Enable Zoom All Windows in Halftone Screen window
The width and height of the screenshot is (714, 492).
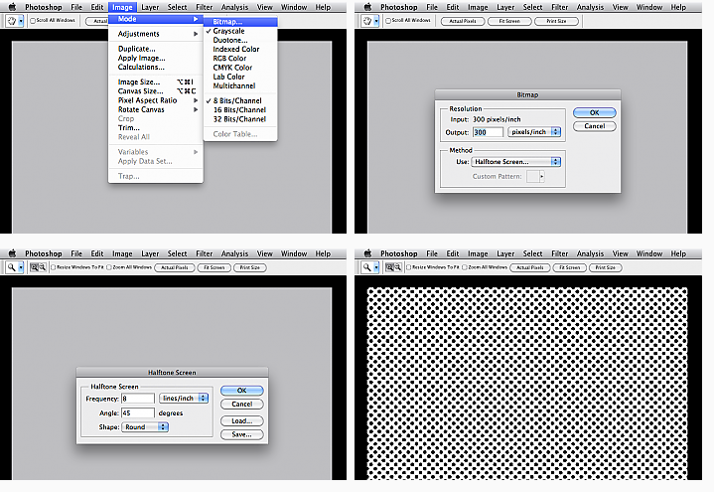click(x=109, y=267)
